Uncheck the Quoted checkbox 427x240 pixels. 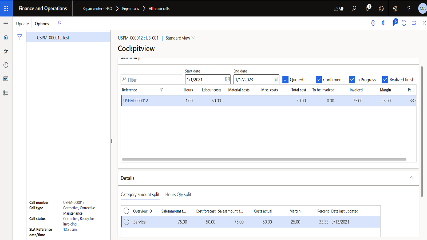286,80
